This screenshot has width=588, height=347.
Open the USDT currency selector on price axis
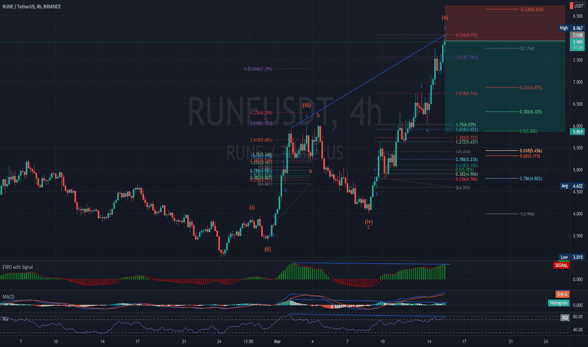(577, 6)
